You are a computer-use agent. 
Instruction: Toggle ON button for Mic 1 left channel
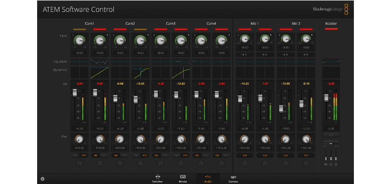pos(245,155)
